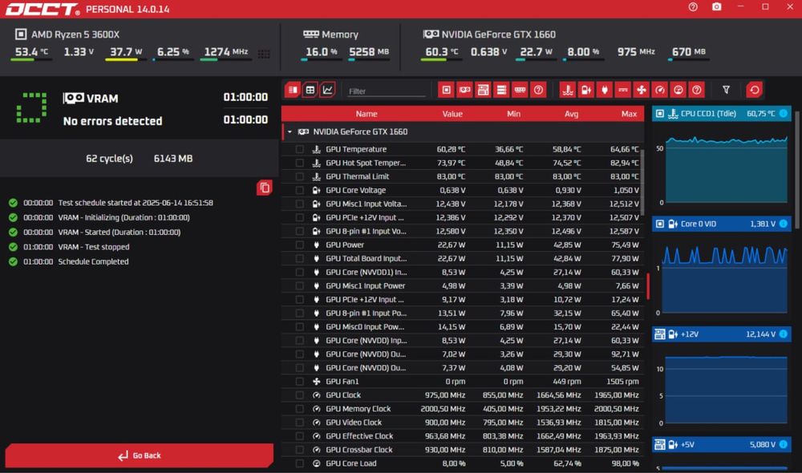This screenshot has height=473, width=802.
Task: Tick the GPU Power checkbox
Action: click(x=300, y=245)
